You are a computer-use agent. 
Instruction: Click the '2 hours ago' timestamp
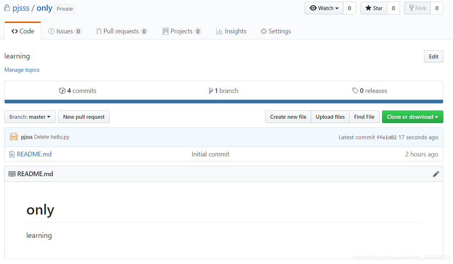coord(422,154)
